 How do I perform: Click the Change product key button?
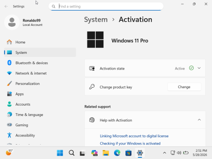click(184, 87)
